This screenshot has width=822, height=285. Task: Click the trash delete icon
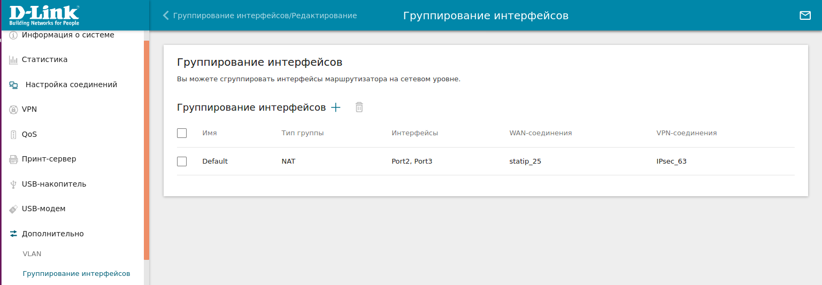(x=359, y=107)
